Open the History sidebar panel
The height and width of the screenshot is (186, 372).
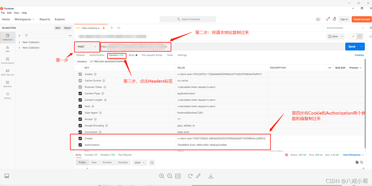[7, 96]
